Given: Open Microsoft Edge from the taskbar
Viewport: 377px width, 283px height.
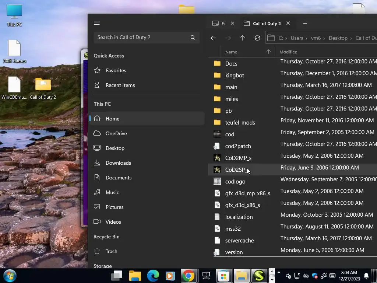Looking at the screenshot, I should coord(153,276).
